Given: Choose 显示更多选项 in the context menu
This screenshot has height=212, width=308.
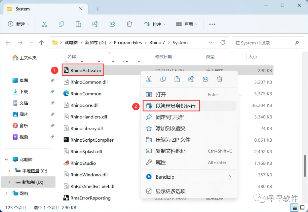Looking at the screenshot, I should click(x=189, y=191).
